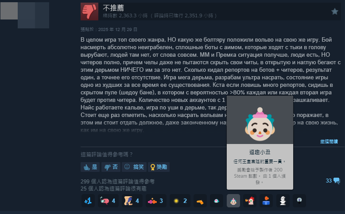Select the highlighted clown award badge
Image resolution: width=345 pixels, height=214 pixels.
click(233, 201)
